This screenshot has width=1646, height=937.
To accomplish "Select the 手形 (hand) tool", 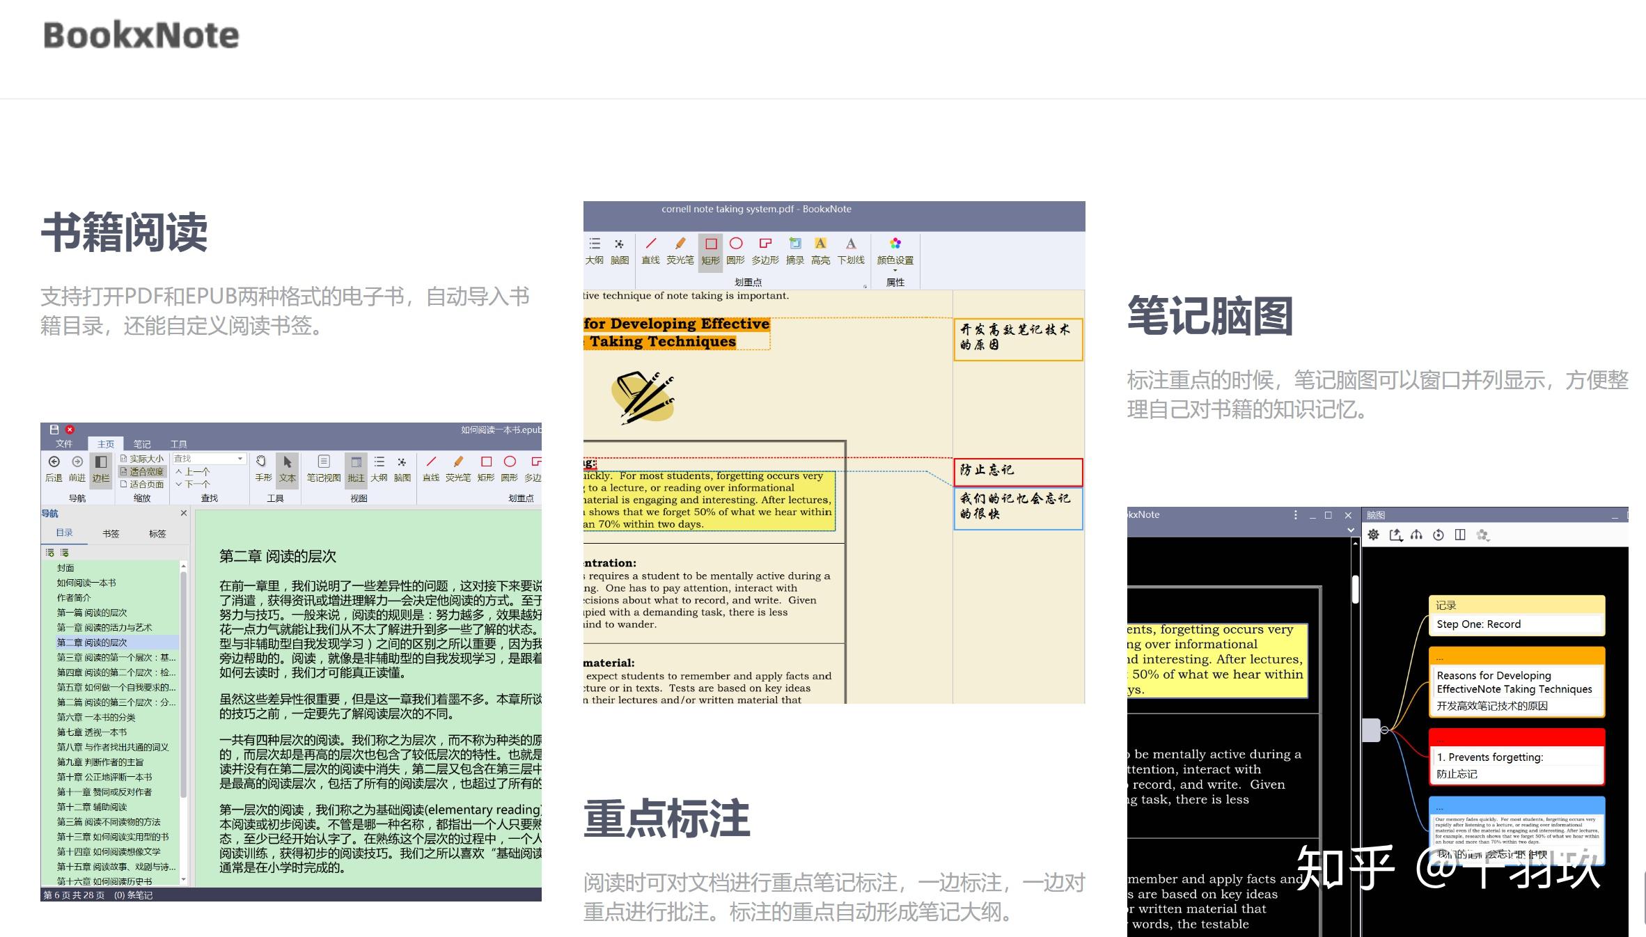I will (x=262, y=468).
